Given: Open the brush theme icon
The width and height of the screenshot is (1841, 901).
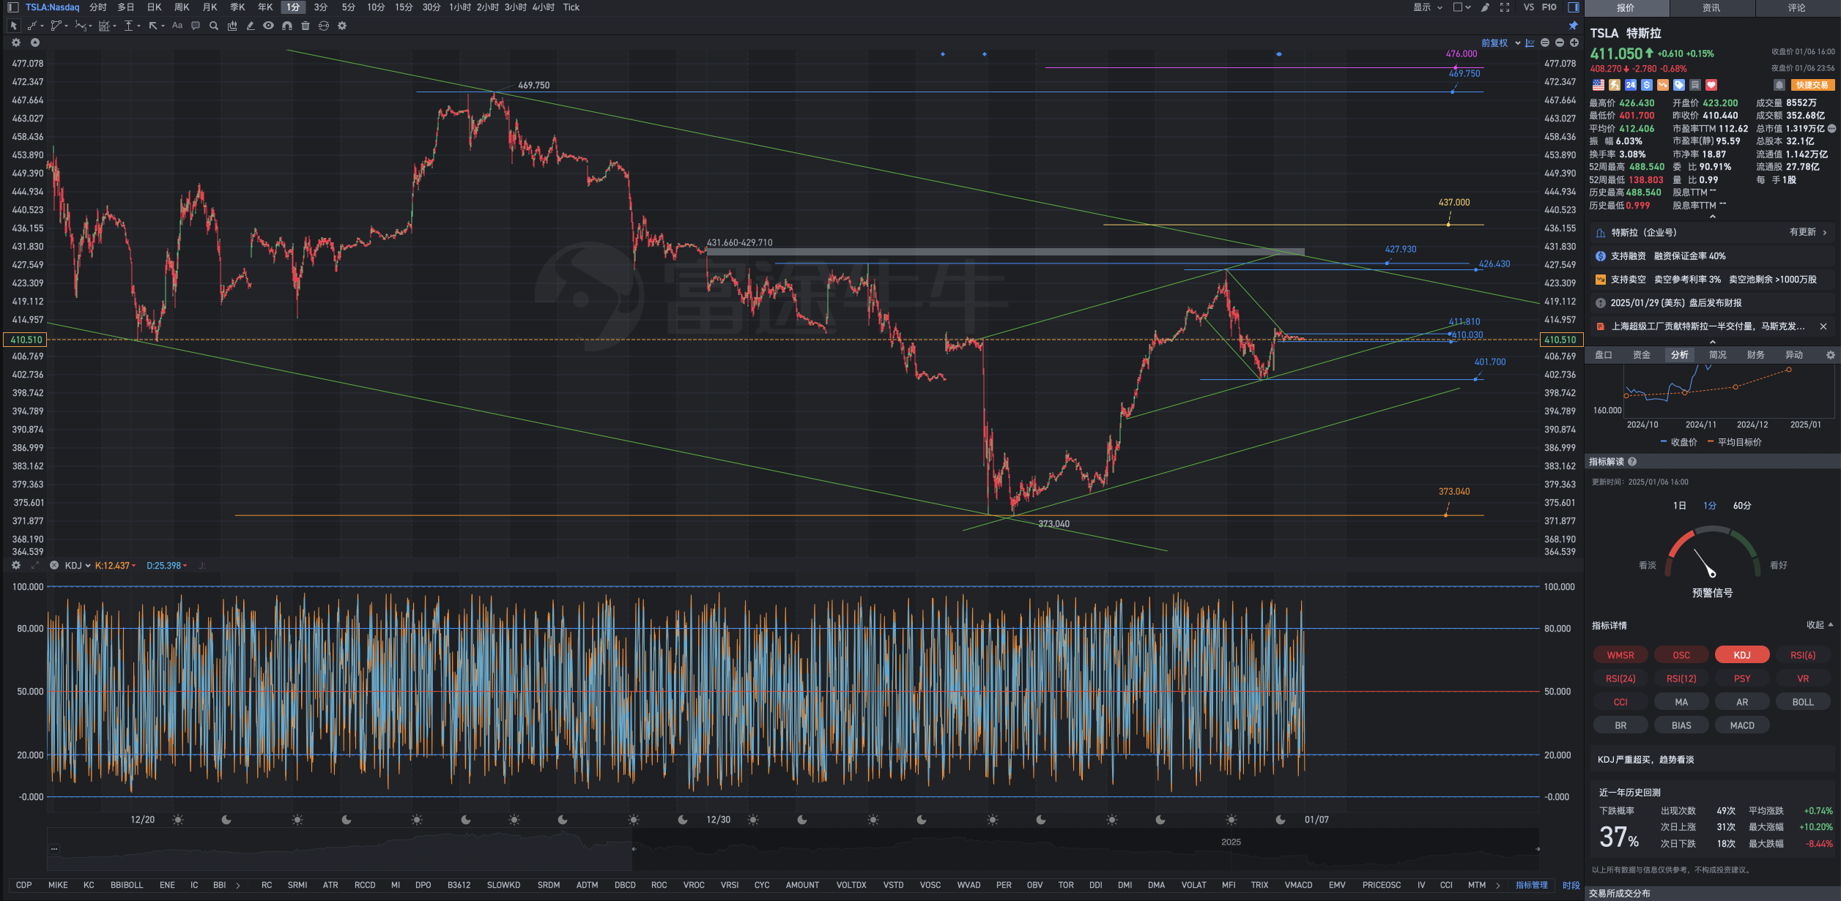Looking at the screenshot, I should [x=1485, y=7].
